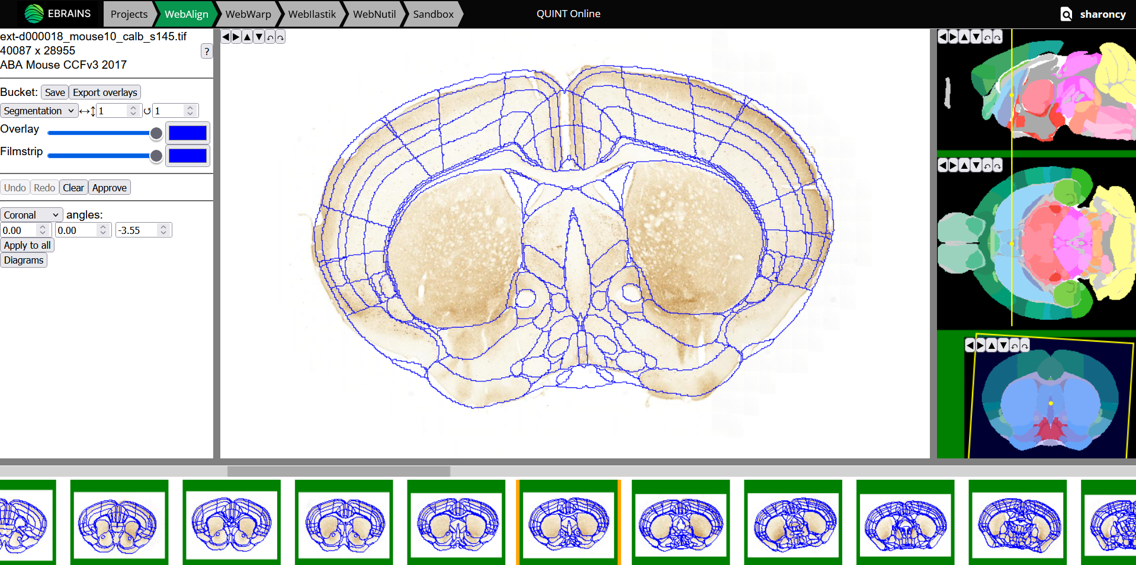Click left arrow in sagittal atlas panel
1136x565 pixels.
943,37
